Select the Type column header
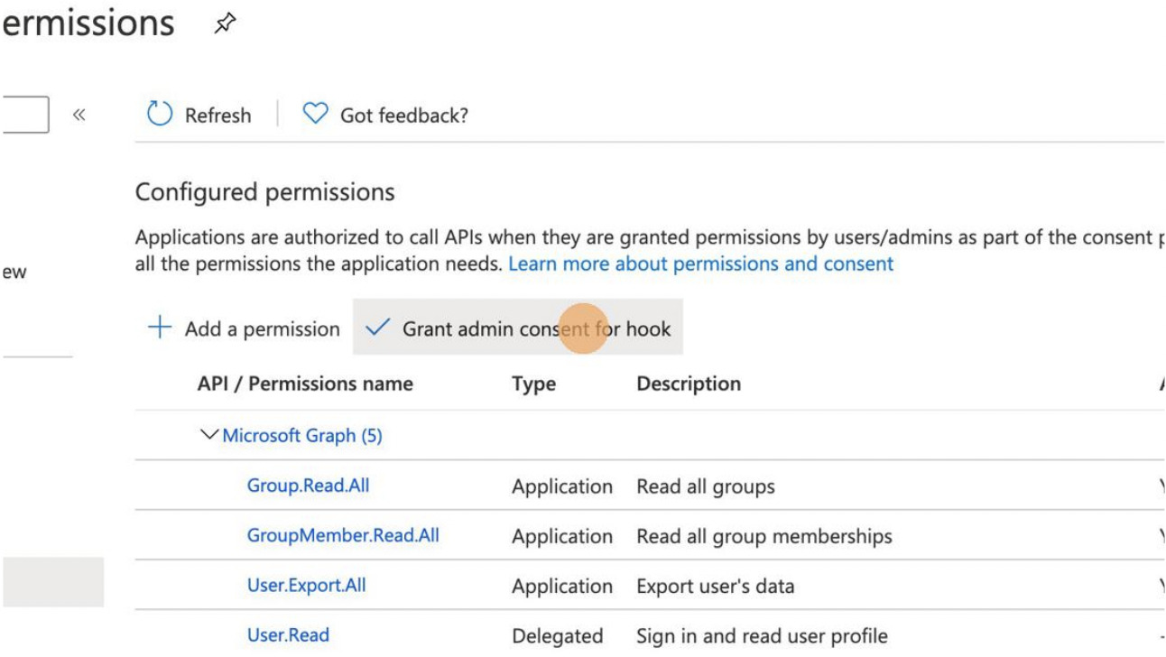Viewport: 1166px width, 657px height. (x=532, y=383)
